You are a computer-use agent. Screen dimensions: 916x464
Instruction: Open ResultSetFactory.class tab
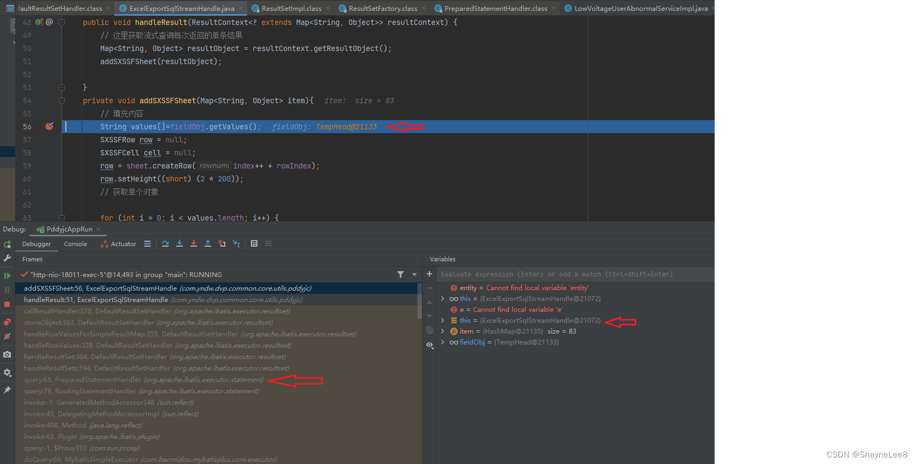point(383,8)
